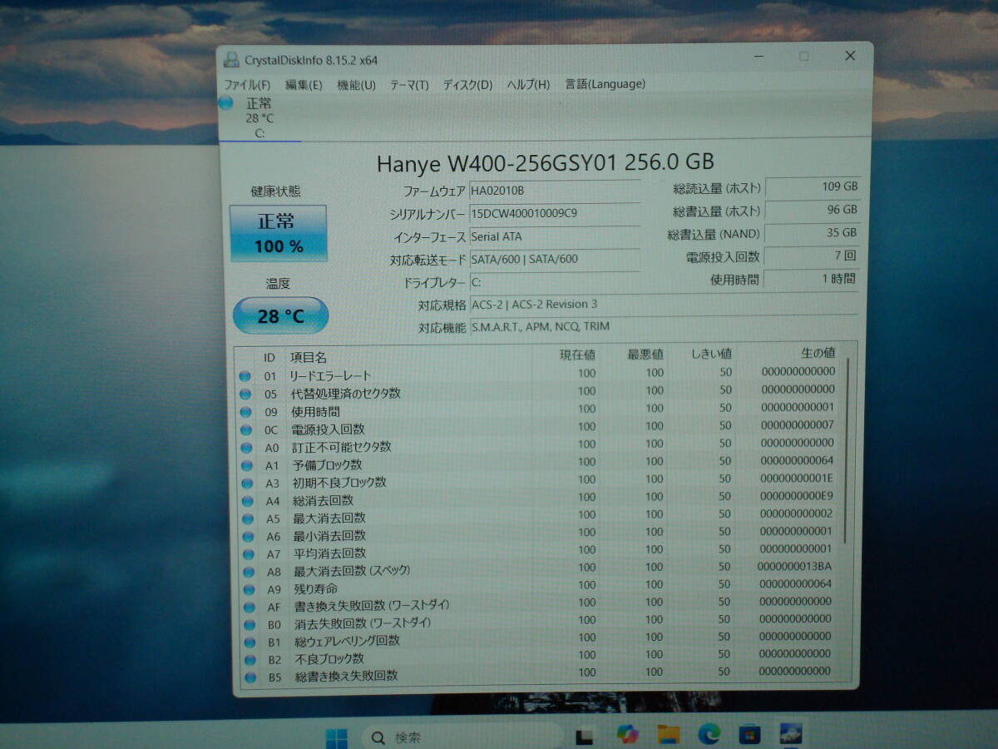Viewport: 998px width, 749px height.
Task: Open the ディスク(D) menu
Action: click(x=467, y=84)
